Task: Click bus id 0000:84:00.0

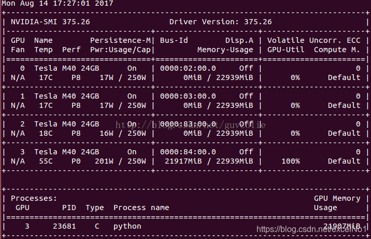Action: [x=188, y=152]
